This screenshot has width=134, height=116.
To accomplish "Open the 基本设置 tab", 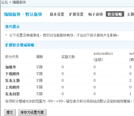I will (57, 14).
